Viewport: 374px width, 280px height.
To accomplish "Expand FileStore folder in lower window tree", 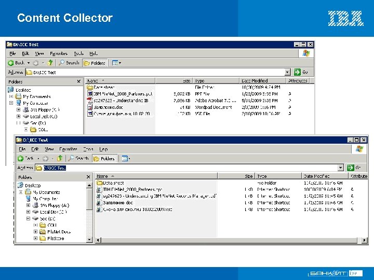I will [35, 238].
